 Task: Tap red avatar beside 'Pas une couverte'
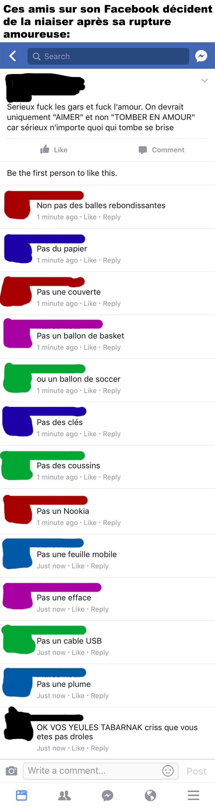16,292
